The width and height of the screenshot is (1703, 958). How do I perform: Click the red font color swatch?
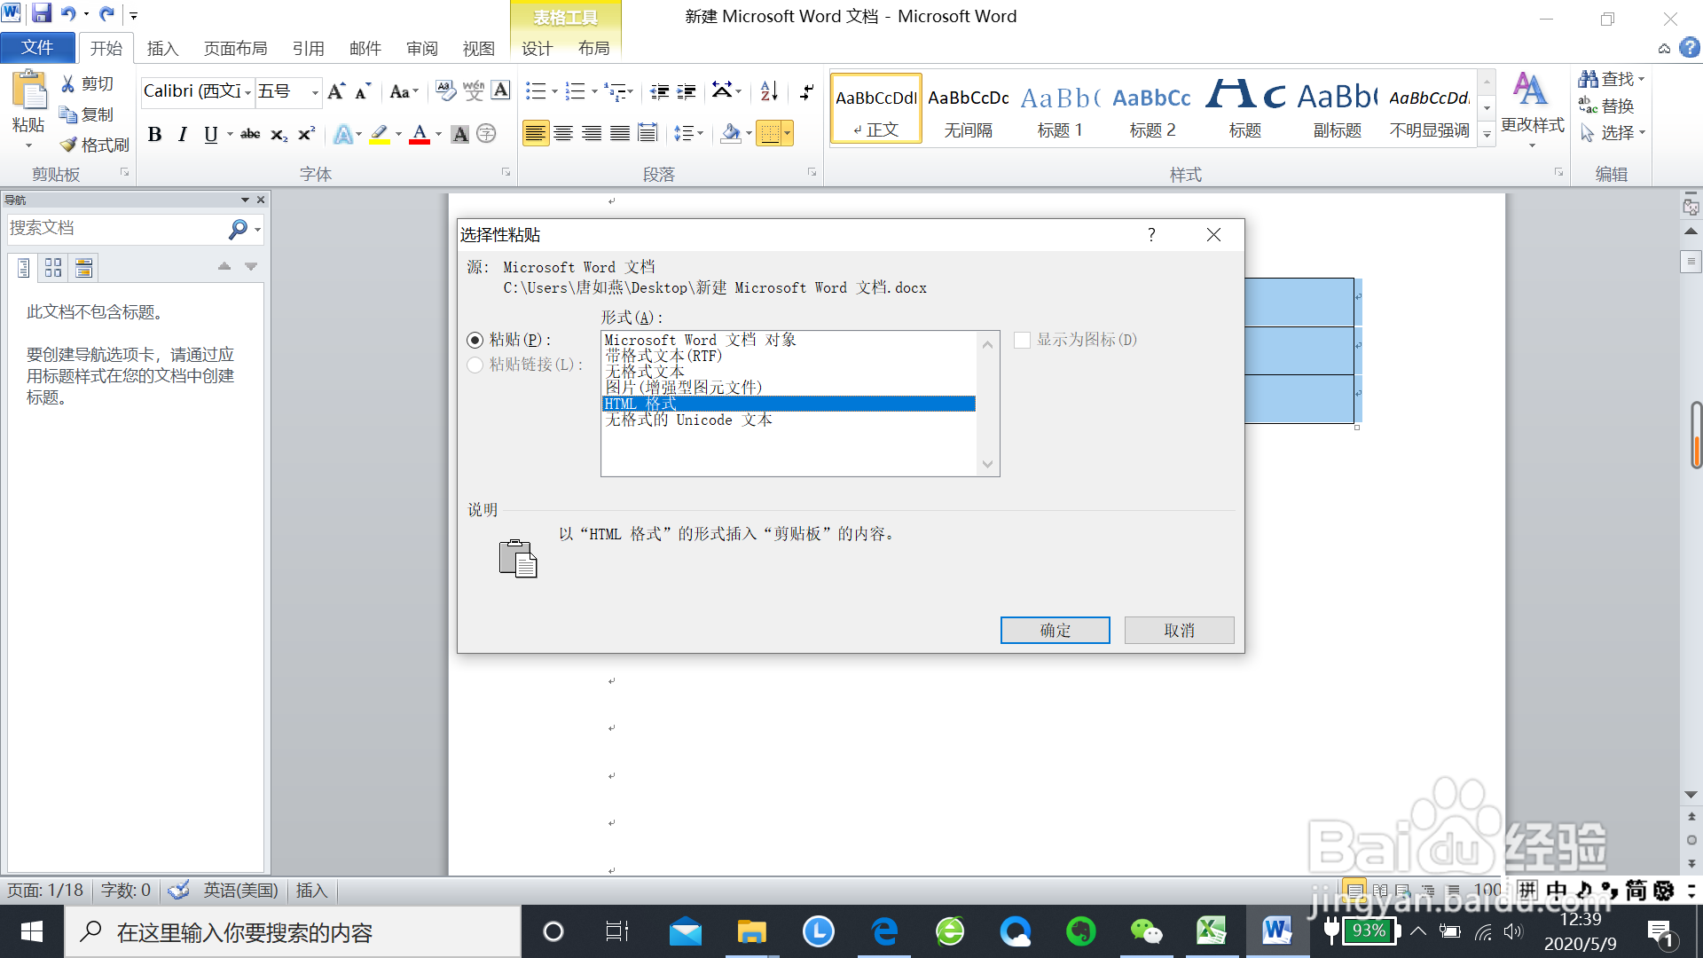420,141
